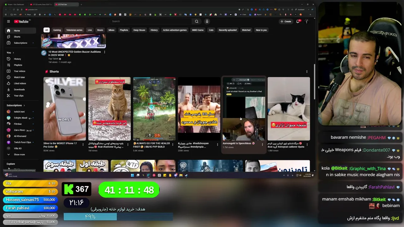This screenshot has height=227, width=404.
Task: Select the New to you chip
Action: 261,30
